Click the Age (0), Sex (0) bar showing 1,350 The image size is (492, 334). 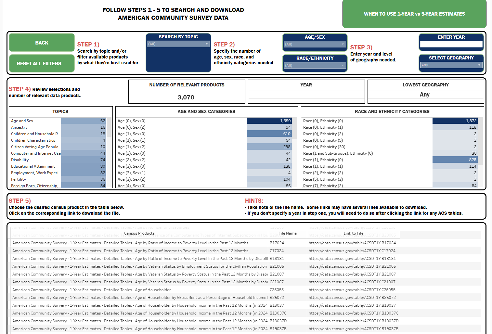tap(269, 121)
